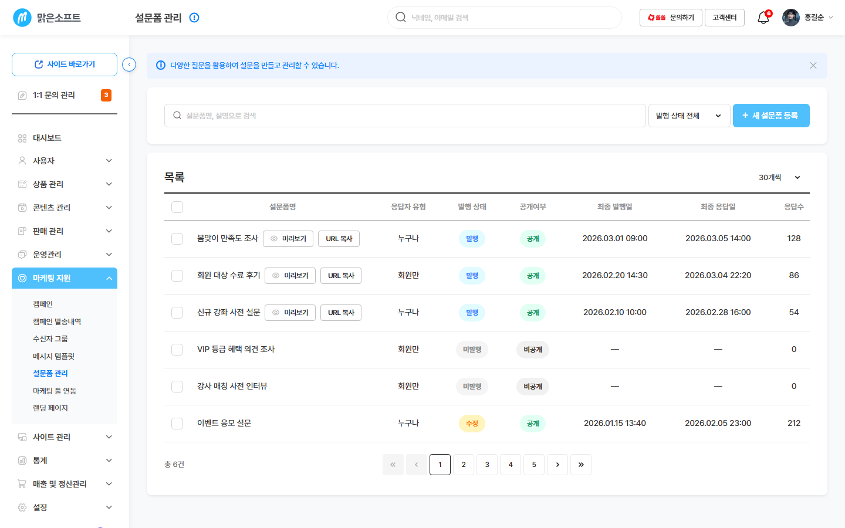Image resolution: width=845 pixels, height=528 pixels.
Task: Click the 통계 chart icon in sidebar
Action: click(22, 461)
